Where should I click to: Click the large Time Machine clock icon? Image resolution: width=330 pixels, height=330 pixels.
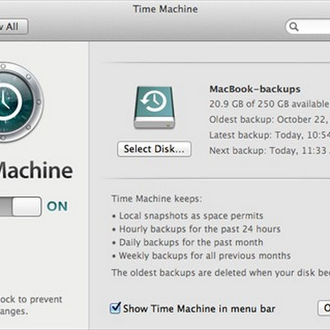[x=21, y=101]
